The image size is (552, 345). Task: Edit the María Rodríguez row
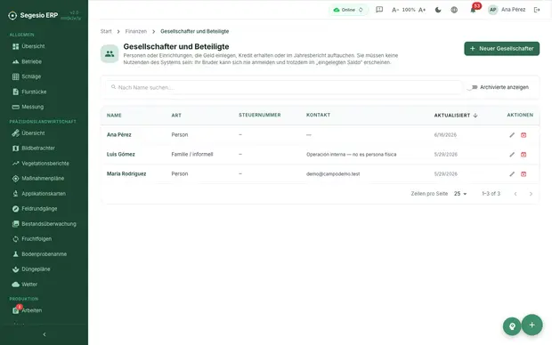(x=512, y=174)
